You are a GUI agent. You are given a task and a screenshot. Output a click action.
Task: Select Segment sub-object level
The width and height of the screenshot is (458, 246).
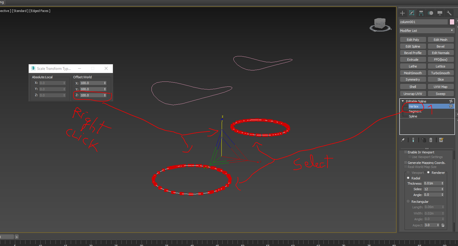[x=415, y=111]
